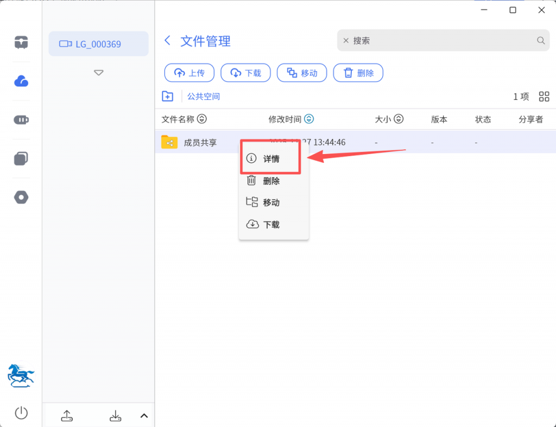Open the stacked windows sidebar icon
This screenshot has width=556, height=427.
point(21,158)
